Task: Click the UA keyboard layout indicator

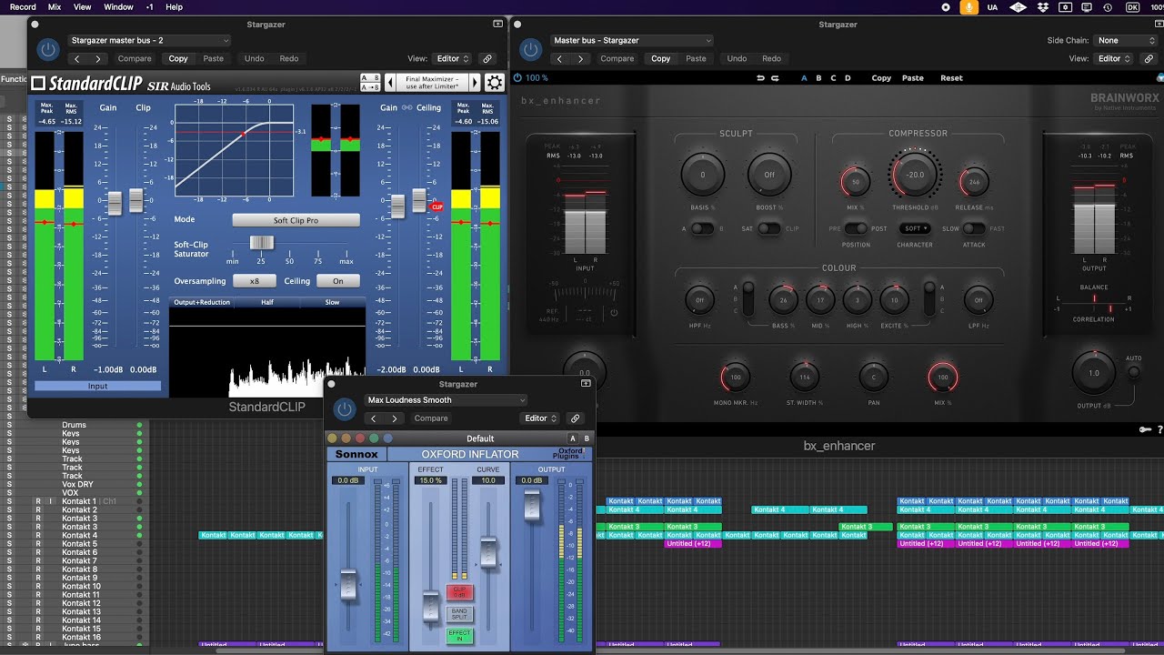Action: point(994,6)
